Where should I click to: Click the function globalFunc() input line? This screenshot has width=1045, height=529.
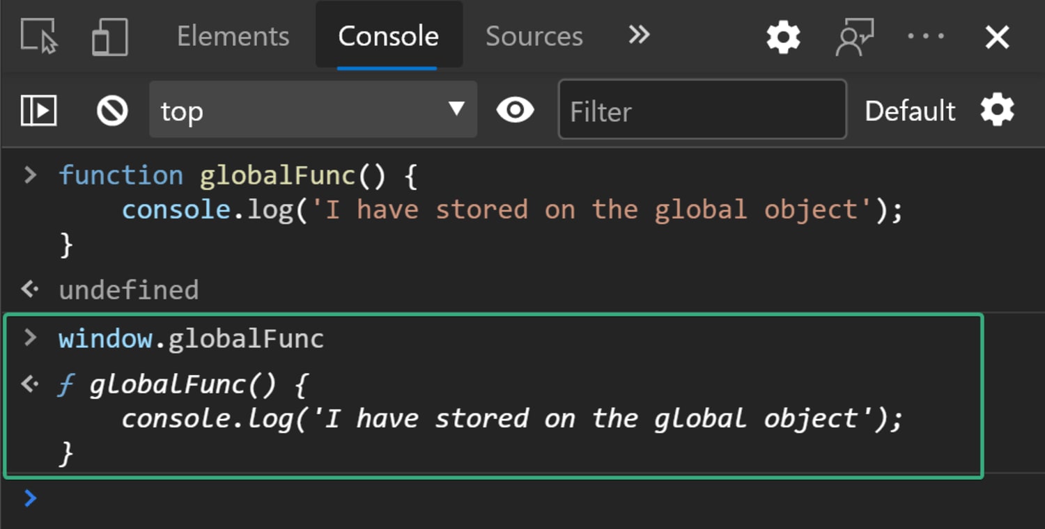point(238,175)
